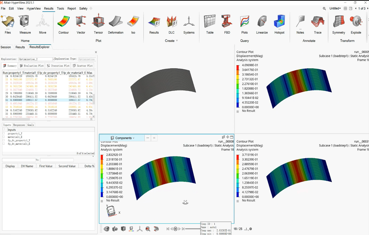Click the red swatch in run__00008 legend
This screenshot has height=235, width=369.
(x=102, y=157)
